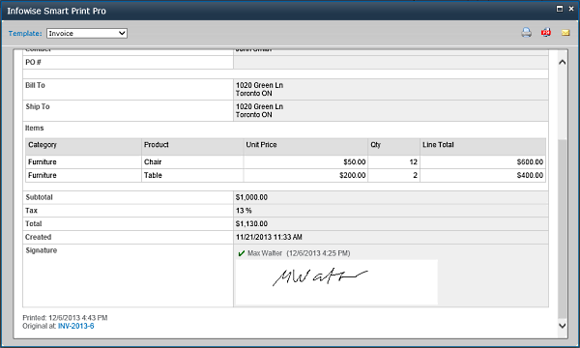Click the '$400.00' line total cell
The image size is (580, 348).
pos(483,175)
